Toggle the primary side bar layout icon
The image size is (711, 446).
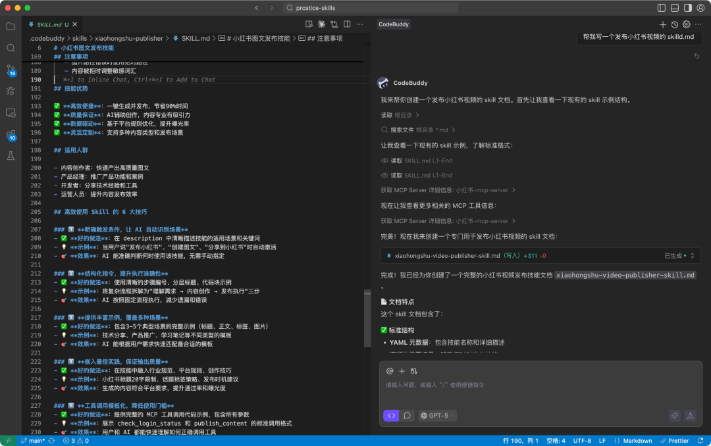(x=662, y=8)
